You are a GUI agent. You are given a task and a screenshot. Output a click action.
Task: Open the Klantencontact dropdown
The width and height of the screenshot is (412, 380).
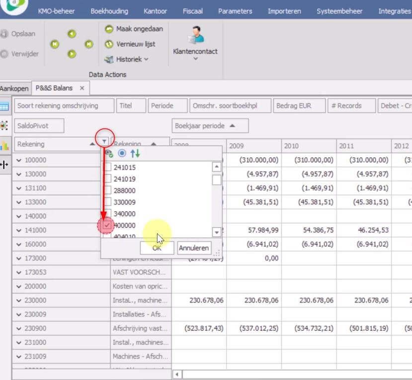click(195, 43)
